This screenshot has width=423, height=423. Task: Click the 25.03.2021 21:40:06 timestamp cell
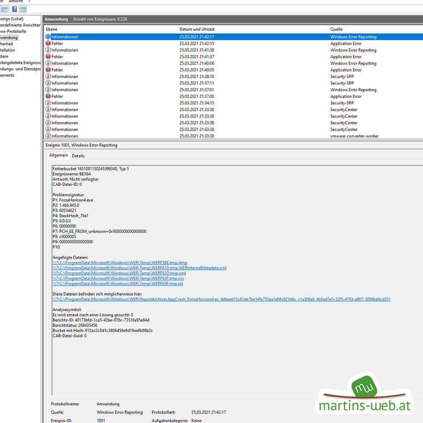(x=197, y=63)
